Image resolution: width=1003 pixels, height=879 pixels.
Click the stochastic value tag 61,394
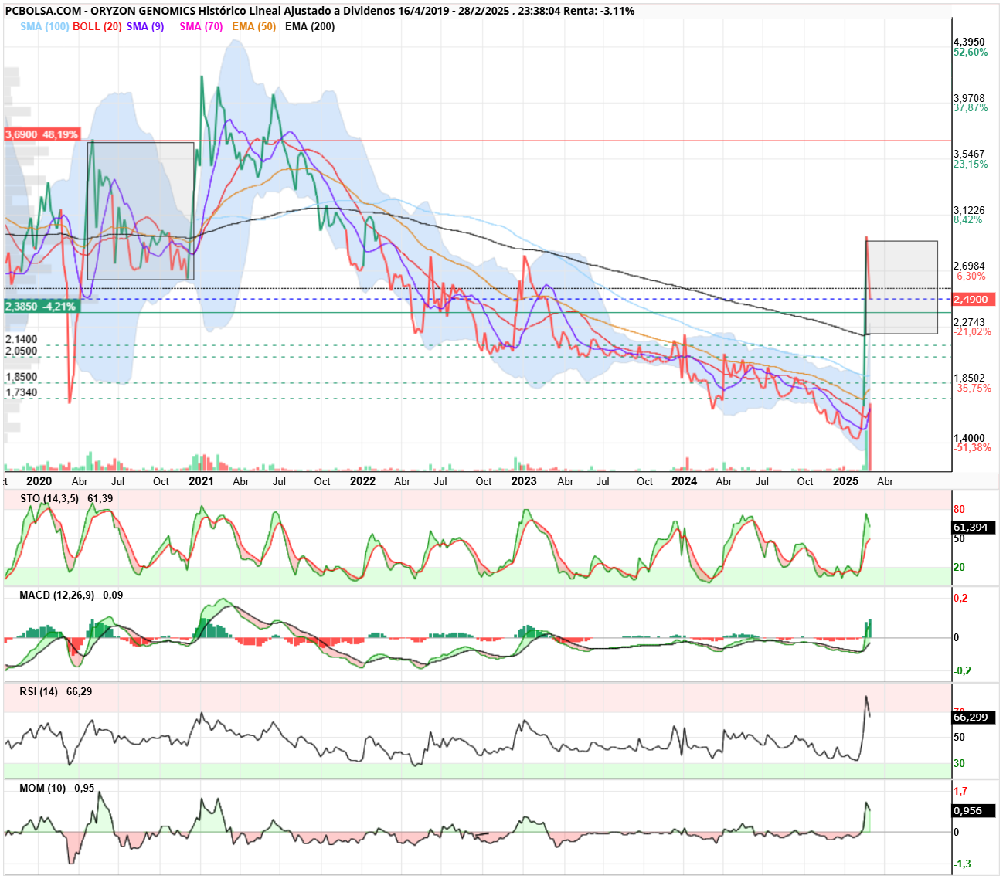[974, 527]
